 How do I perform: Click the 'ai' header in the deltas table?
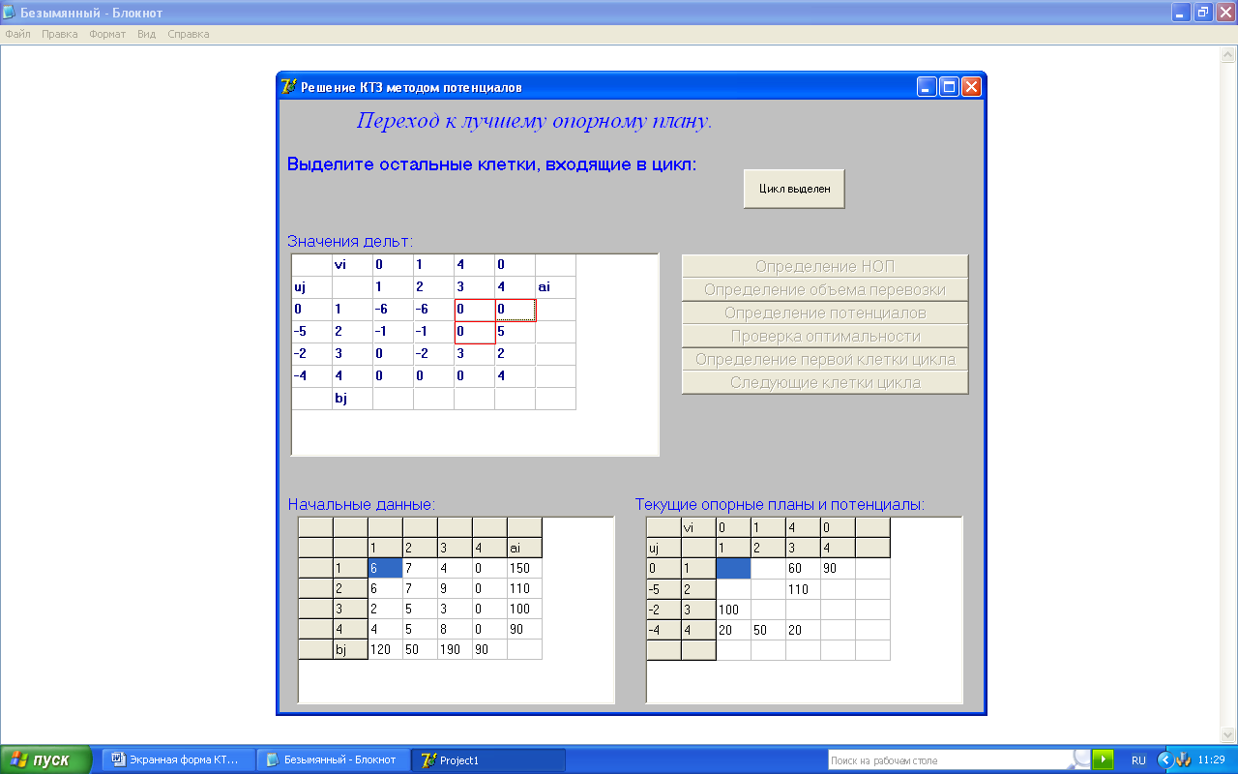[x=555, y=287]
